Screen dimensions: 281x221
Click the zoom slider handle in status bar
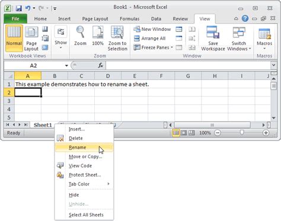(x=242, y=132)
